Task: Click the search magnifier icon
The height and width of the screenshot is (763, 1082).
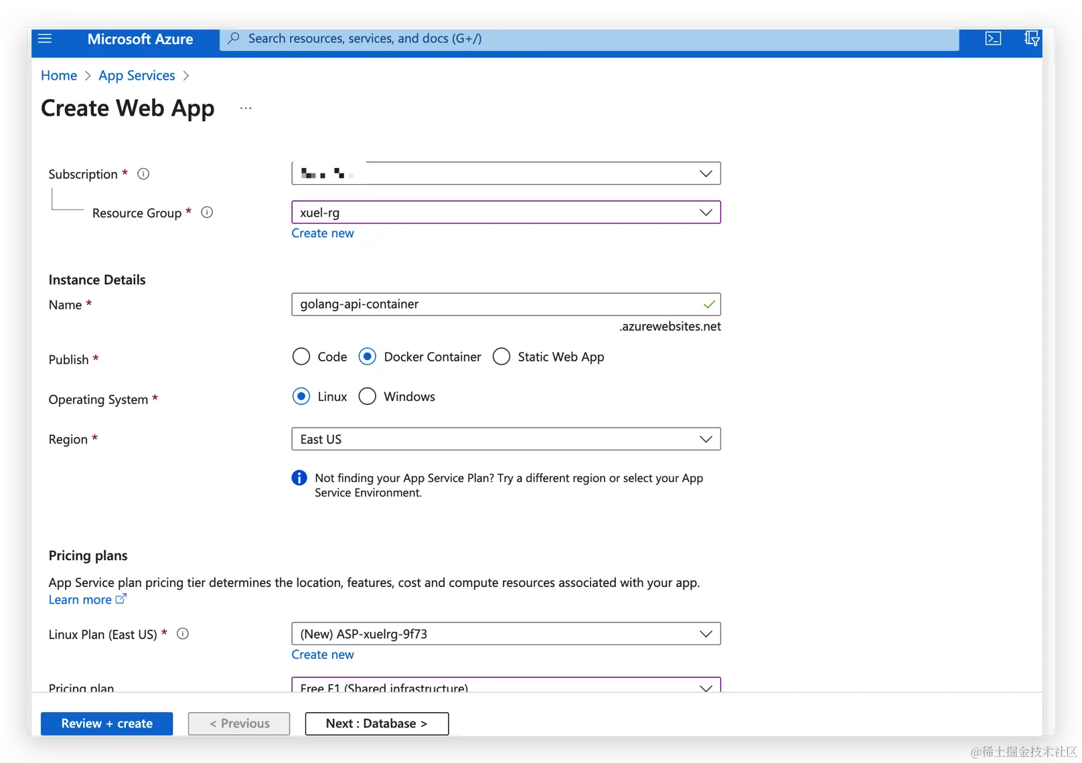Action: 234,39
